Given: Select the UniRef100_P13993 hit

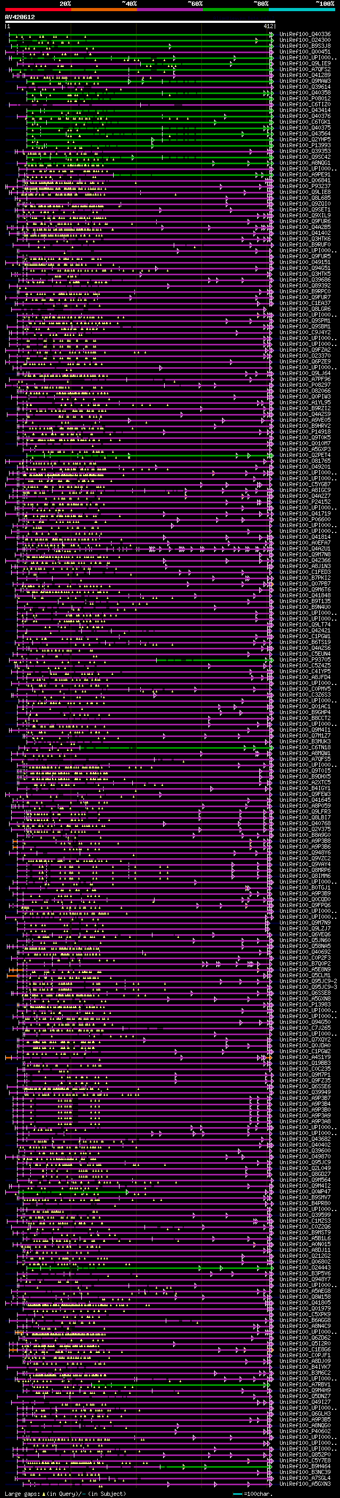Looking at the screenshot, I should click(305, 146).
